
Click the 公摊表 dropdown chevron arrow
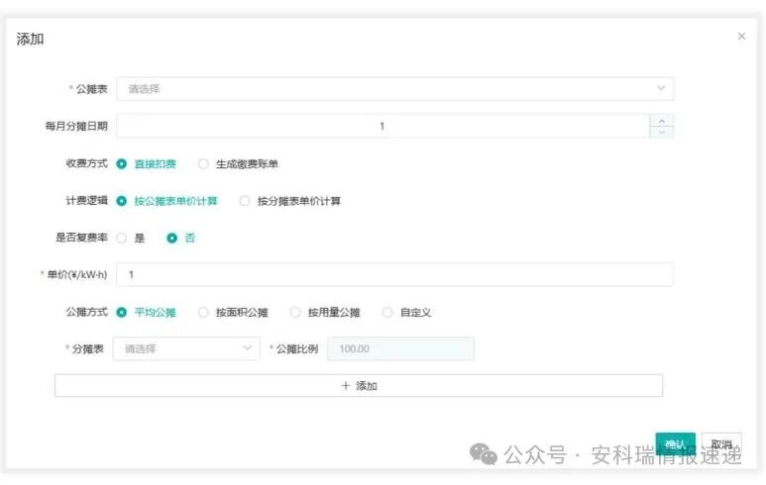tap(661, 88)
